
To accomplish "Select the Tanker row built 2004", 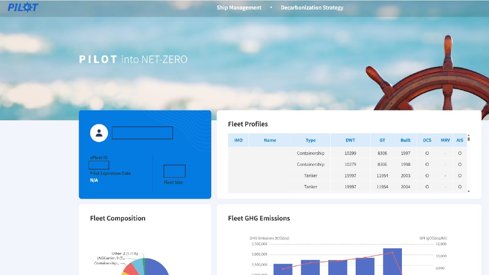I will click(347, 187).
